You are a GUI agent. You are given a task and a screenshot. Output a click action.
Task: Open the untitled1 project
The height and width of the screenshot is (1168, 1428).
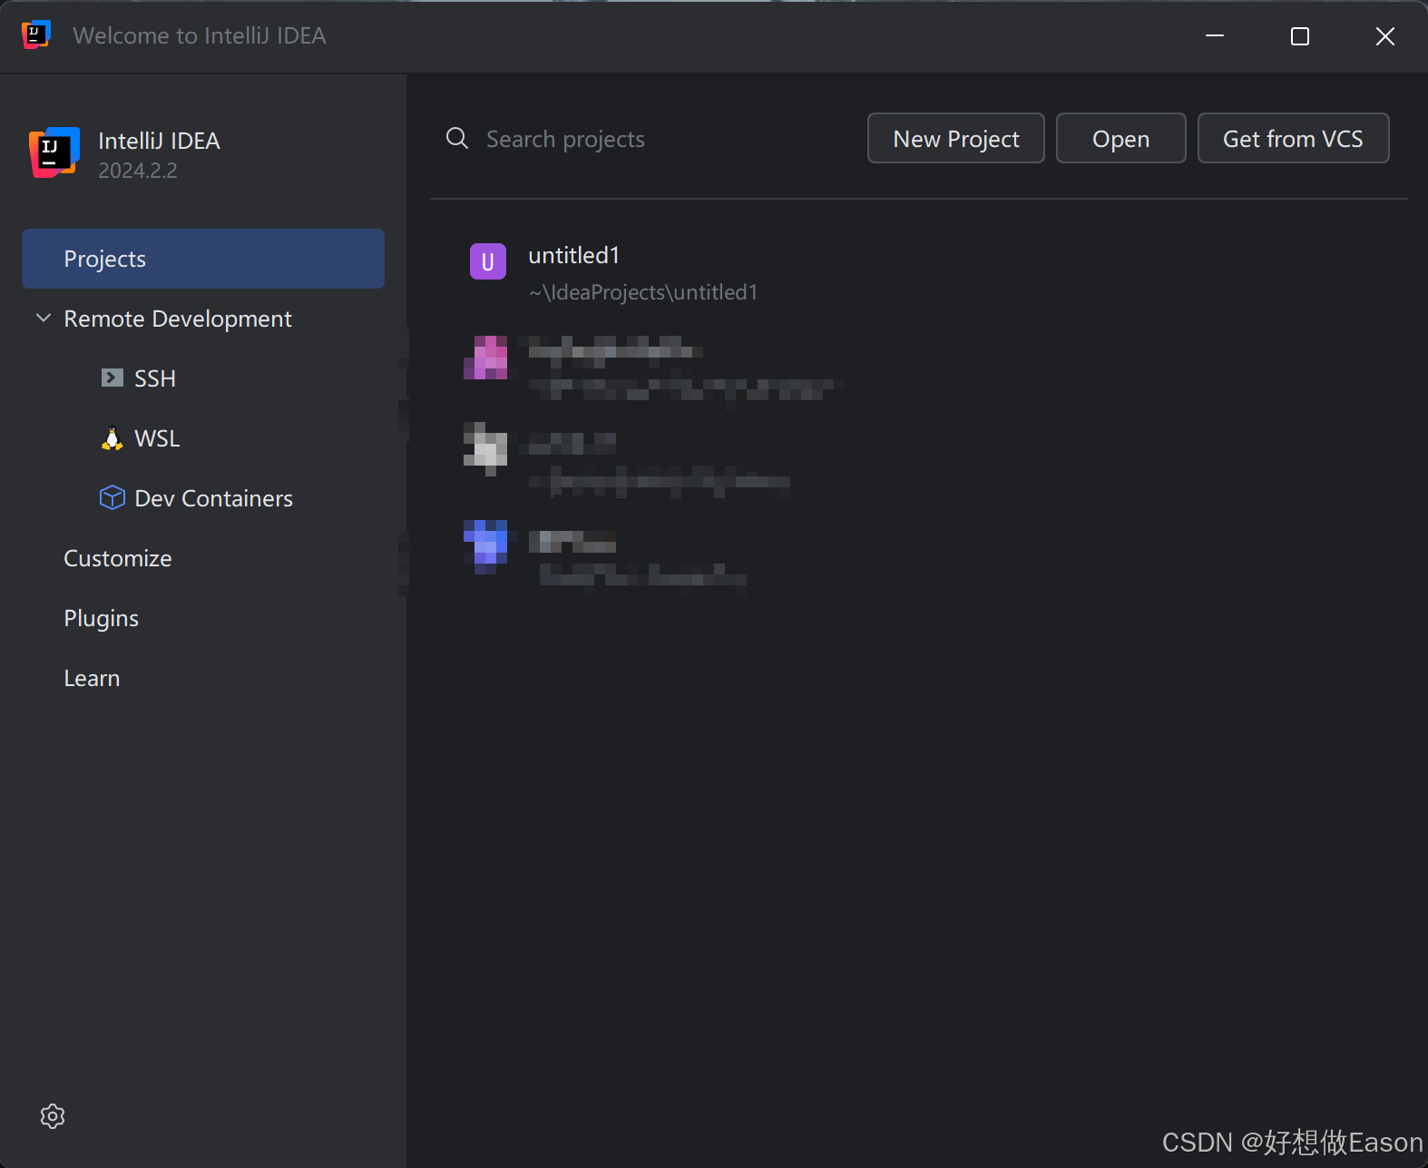click(x=574, y=255)
